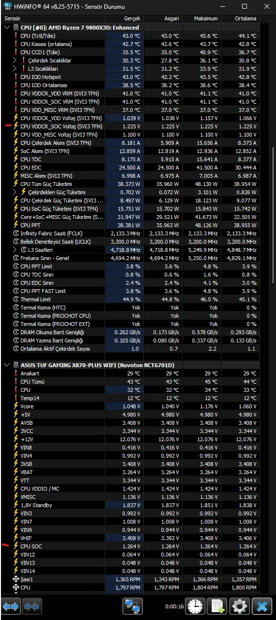Collapse the ASUS TUF GAMING X870-PLUS group
Screen dimensions: 276x620
point(6,365)
